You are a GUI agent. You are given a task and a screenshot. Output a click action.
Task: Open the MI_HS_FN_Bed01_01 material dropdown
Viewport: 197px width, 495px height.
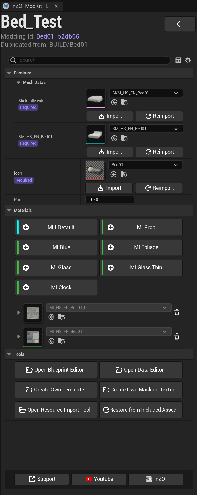[109, 308]
